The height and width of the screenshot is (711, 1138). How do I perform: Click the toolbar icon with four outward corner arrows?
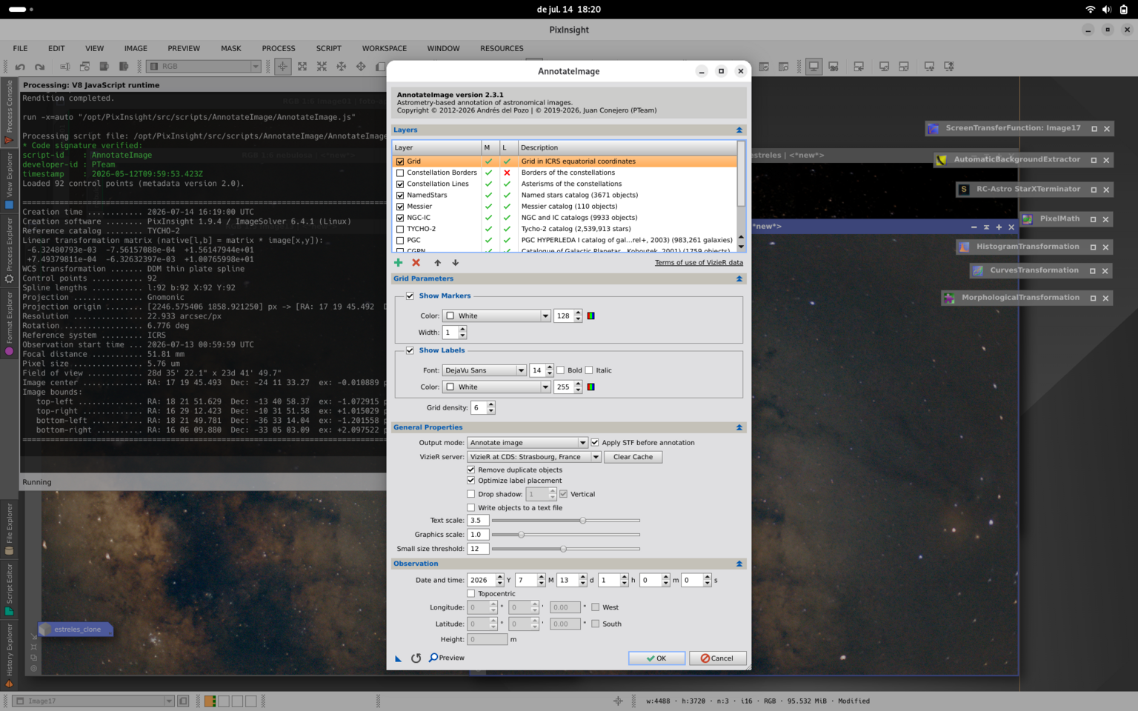pyautogui.click(x=302, y=67)
